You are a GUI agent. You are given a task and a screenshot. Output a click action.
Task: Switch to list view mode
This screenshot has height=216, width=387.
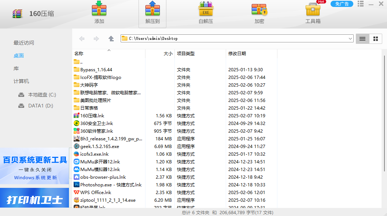[362, 39]
